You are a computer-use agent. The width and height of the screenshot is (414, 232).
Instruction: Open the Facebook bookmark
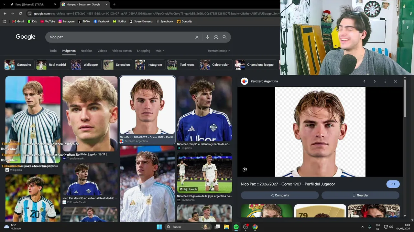[102, 22]
